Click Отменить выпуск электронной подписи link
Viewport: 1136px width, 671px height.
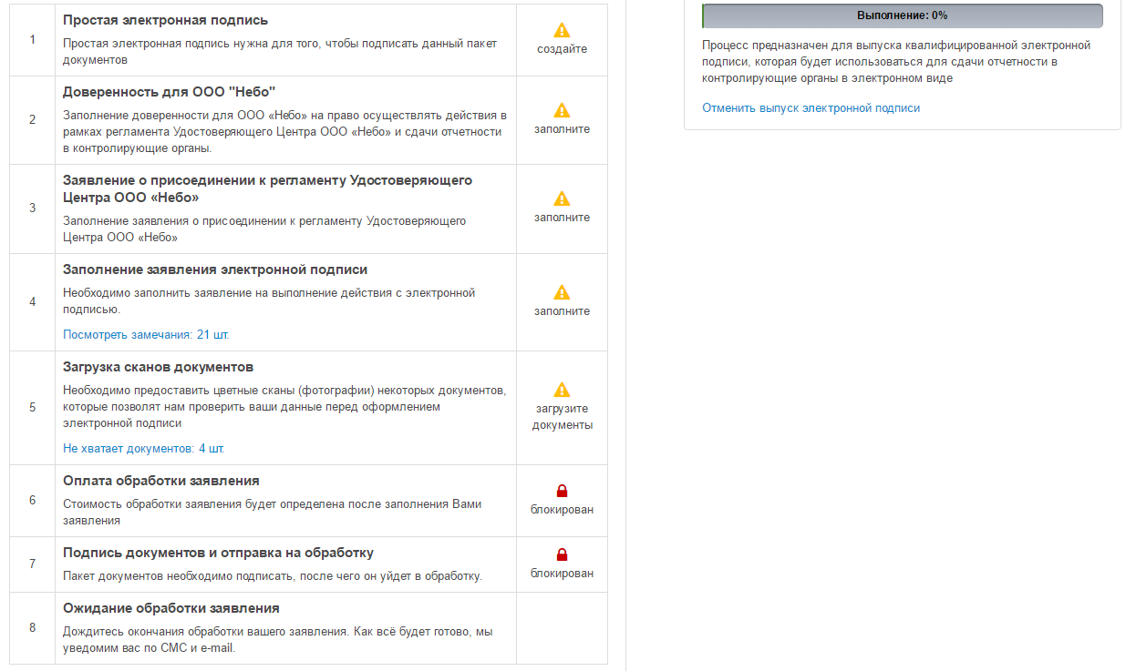pyautogui.click(x=811, y=107)
